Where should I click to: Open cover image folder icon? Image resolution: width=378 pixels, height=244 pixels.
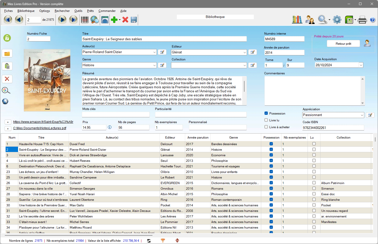(x=7, y=54)
